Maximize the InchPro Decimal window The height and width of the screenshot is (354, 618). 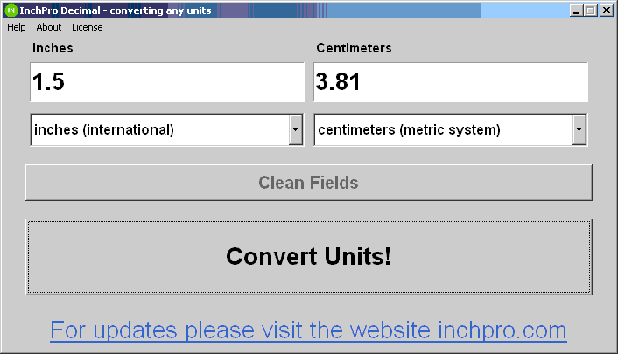(590, 10)
